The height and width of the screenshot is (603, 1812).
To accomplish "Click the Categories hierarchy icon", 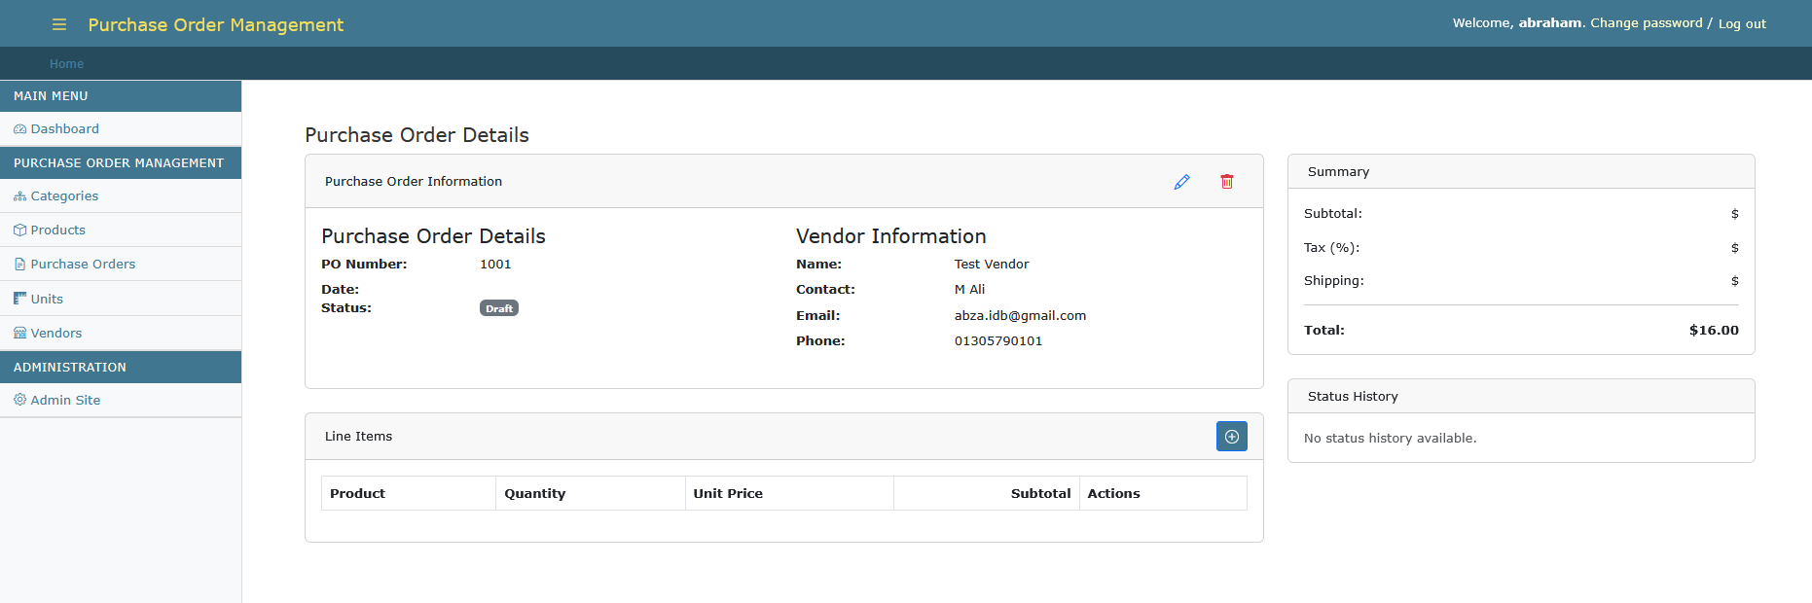I will coord(19,196).
